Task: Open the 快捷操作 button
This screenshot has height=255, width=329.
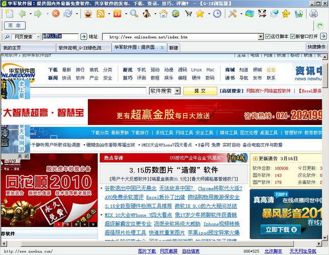Action: (x=316, y=47)
